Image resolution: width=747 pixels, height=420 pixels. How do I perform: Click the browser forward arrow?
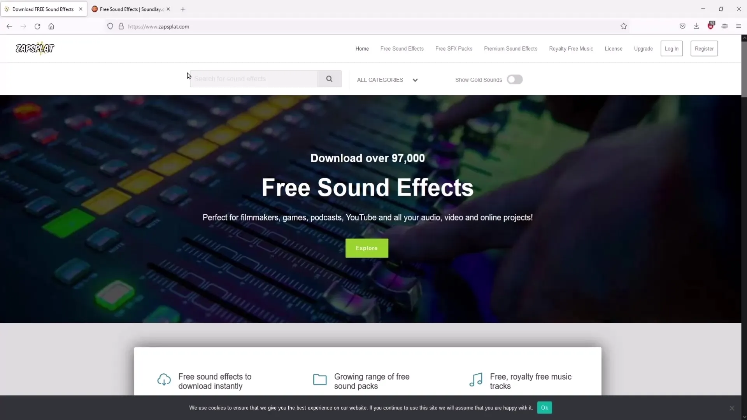(x=23, y=26)
